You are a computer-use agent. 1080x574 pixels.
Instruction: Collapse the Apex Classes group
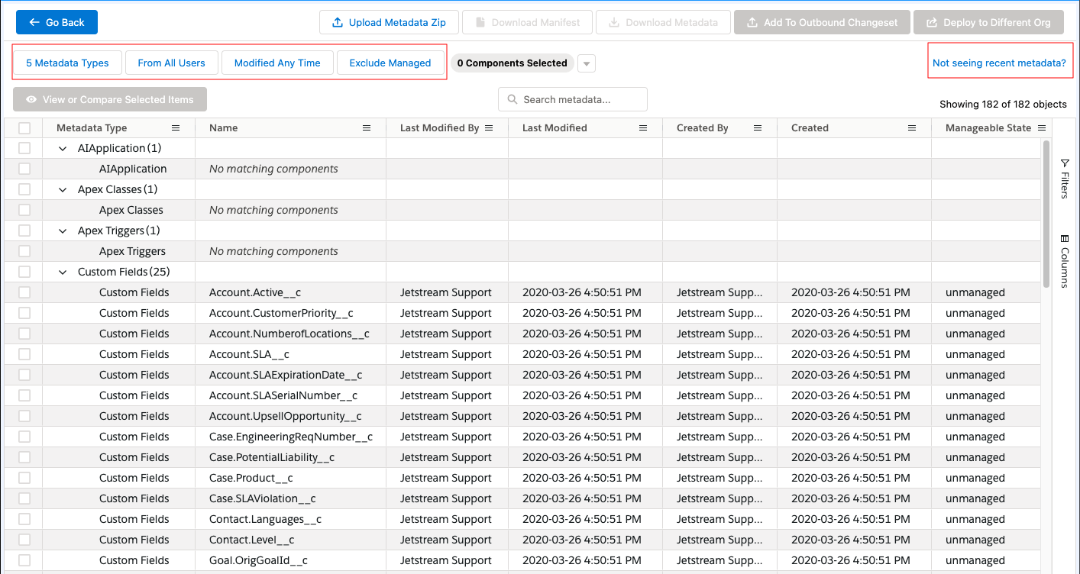(63, 189)
